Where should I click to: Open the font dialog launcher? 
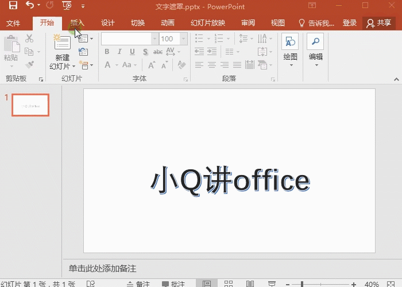185,80
